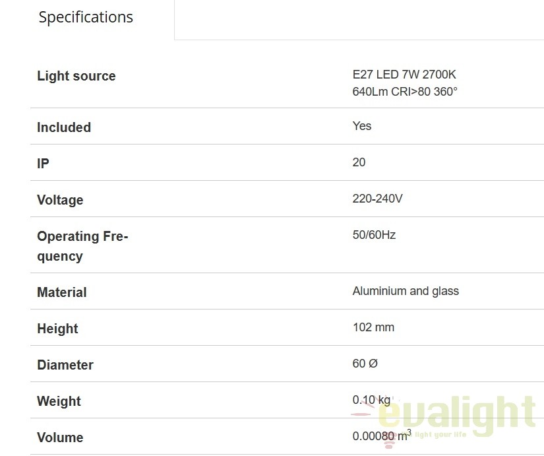Click the 102 mm height value

373,327
